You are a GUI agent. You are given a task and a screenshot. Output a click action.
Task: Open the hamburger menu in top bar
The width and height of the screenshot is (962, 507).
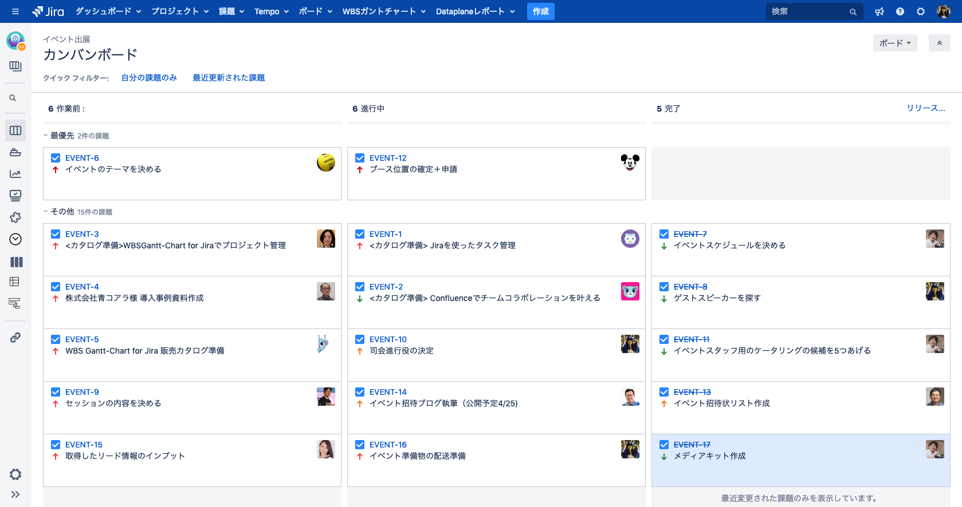(x=15, y=11)
